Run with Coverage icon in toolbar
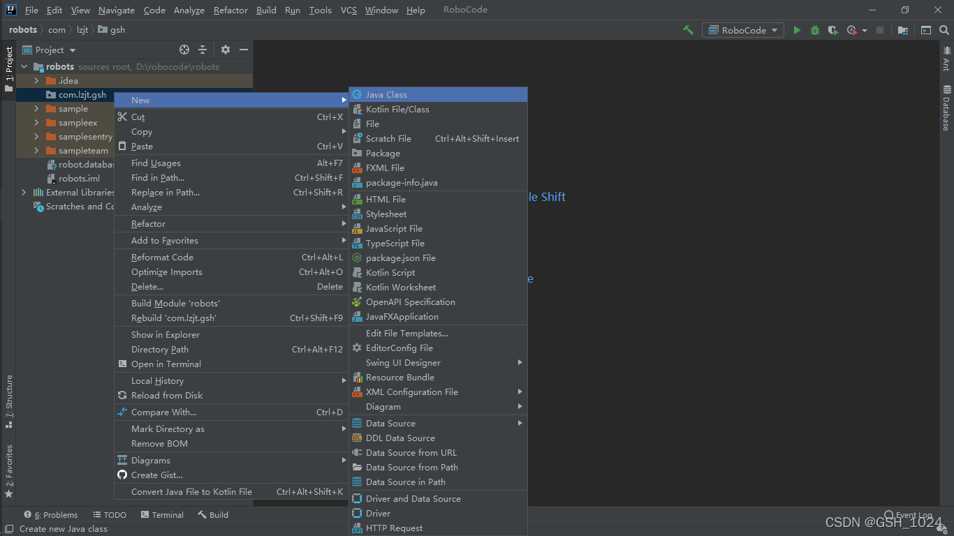Viewport: 954px width, 536px height. [x=832, y=30]
